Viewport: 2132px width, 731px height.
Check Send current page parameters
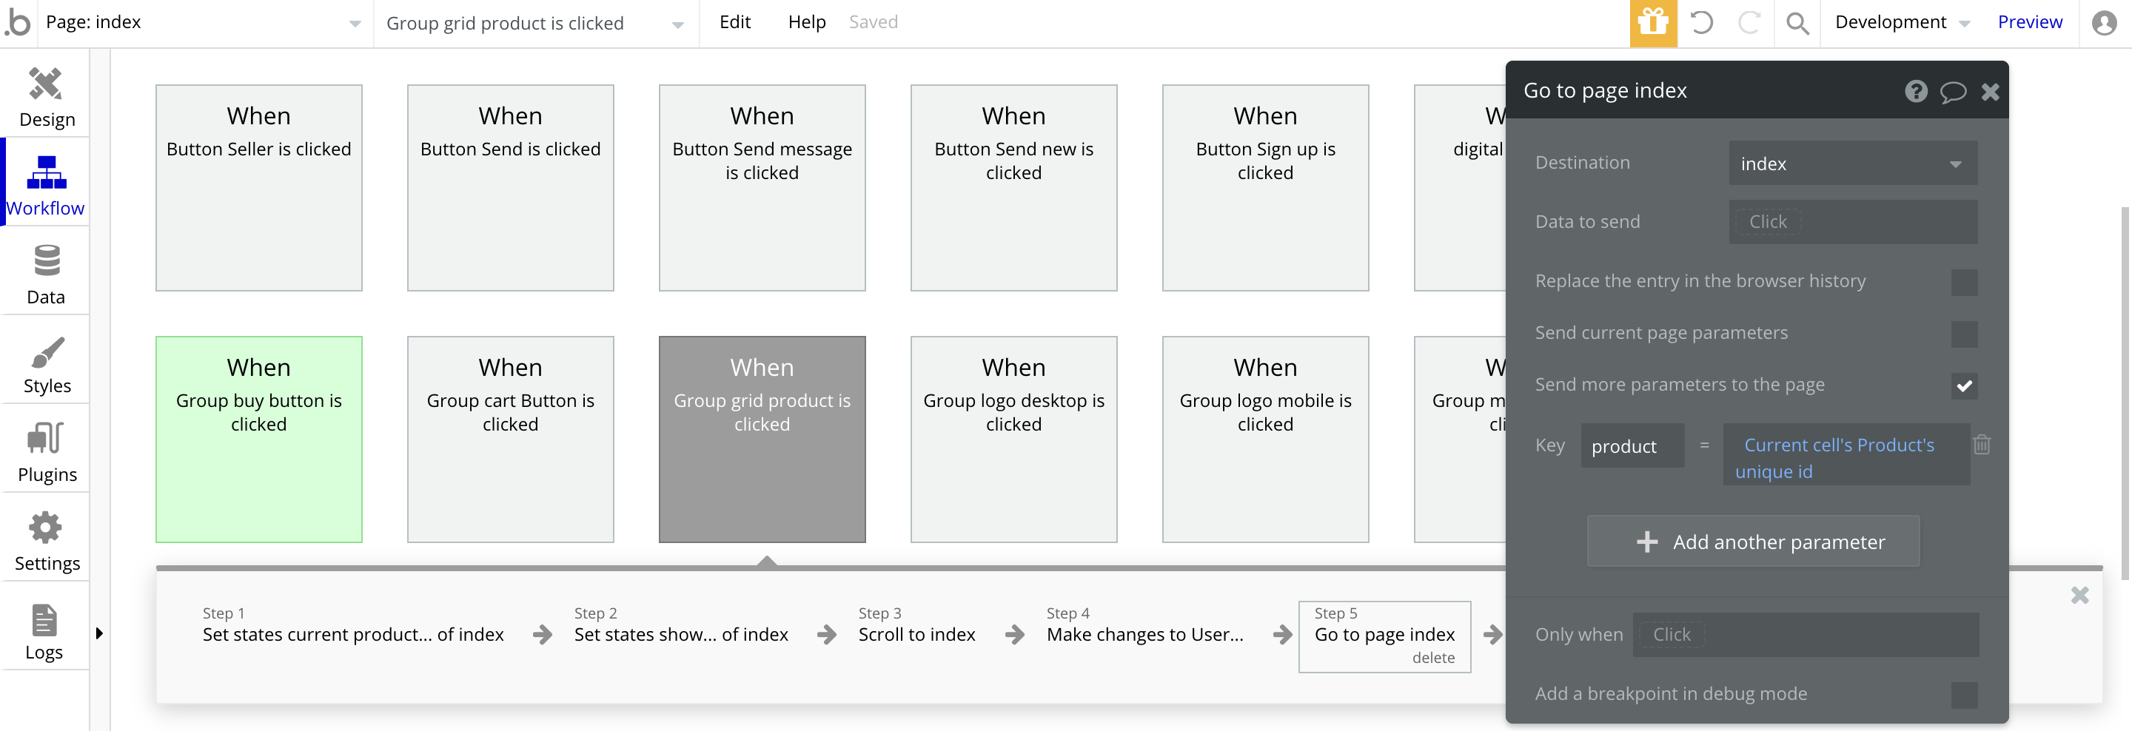pyautogui.click(x=1963, y=334)
